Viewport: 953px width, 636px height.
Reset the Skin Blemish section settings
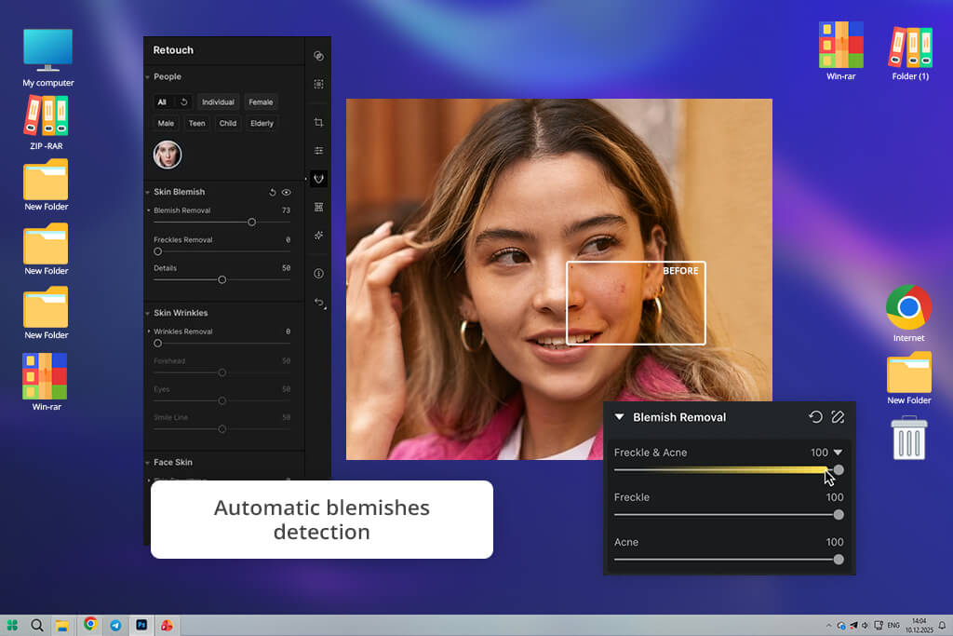click(x=273, y=192)
